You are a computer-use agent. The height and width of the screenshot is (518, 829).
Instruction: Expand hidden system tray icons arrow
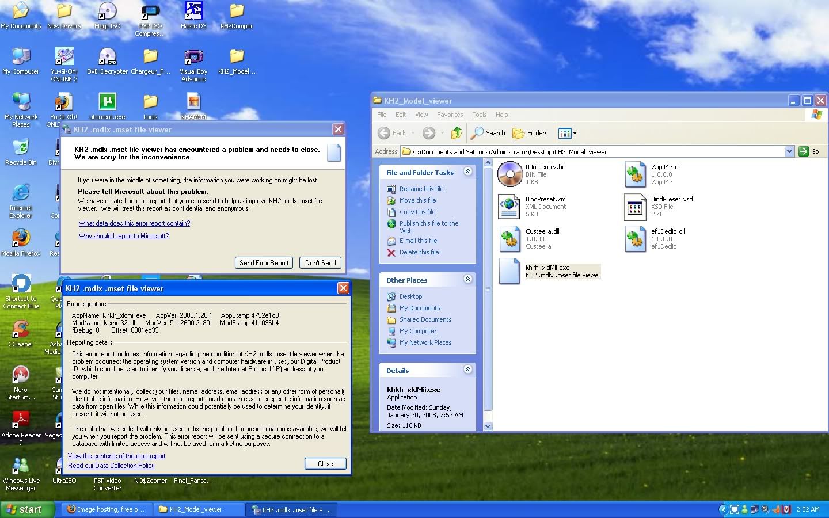pos(723,509)
